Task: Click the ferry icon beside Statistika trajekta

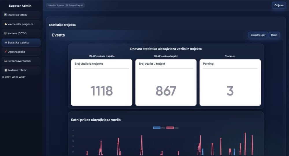Action: pyautogui.click(x=5, y=43)
